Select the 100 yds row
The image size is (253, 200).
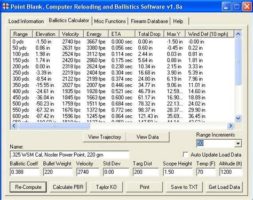(x=122, y=54)
